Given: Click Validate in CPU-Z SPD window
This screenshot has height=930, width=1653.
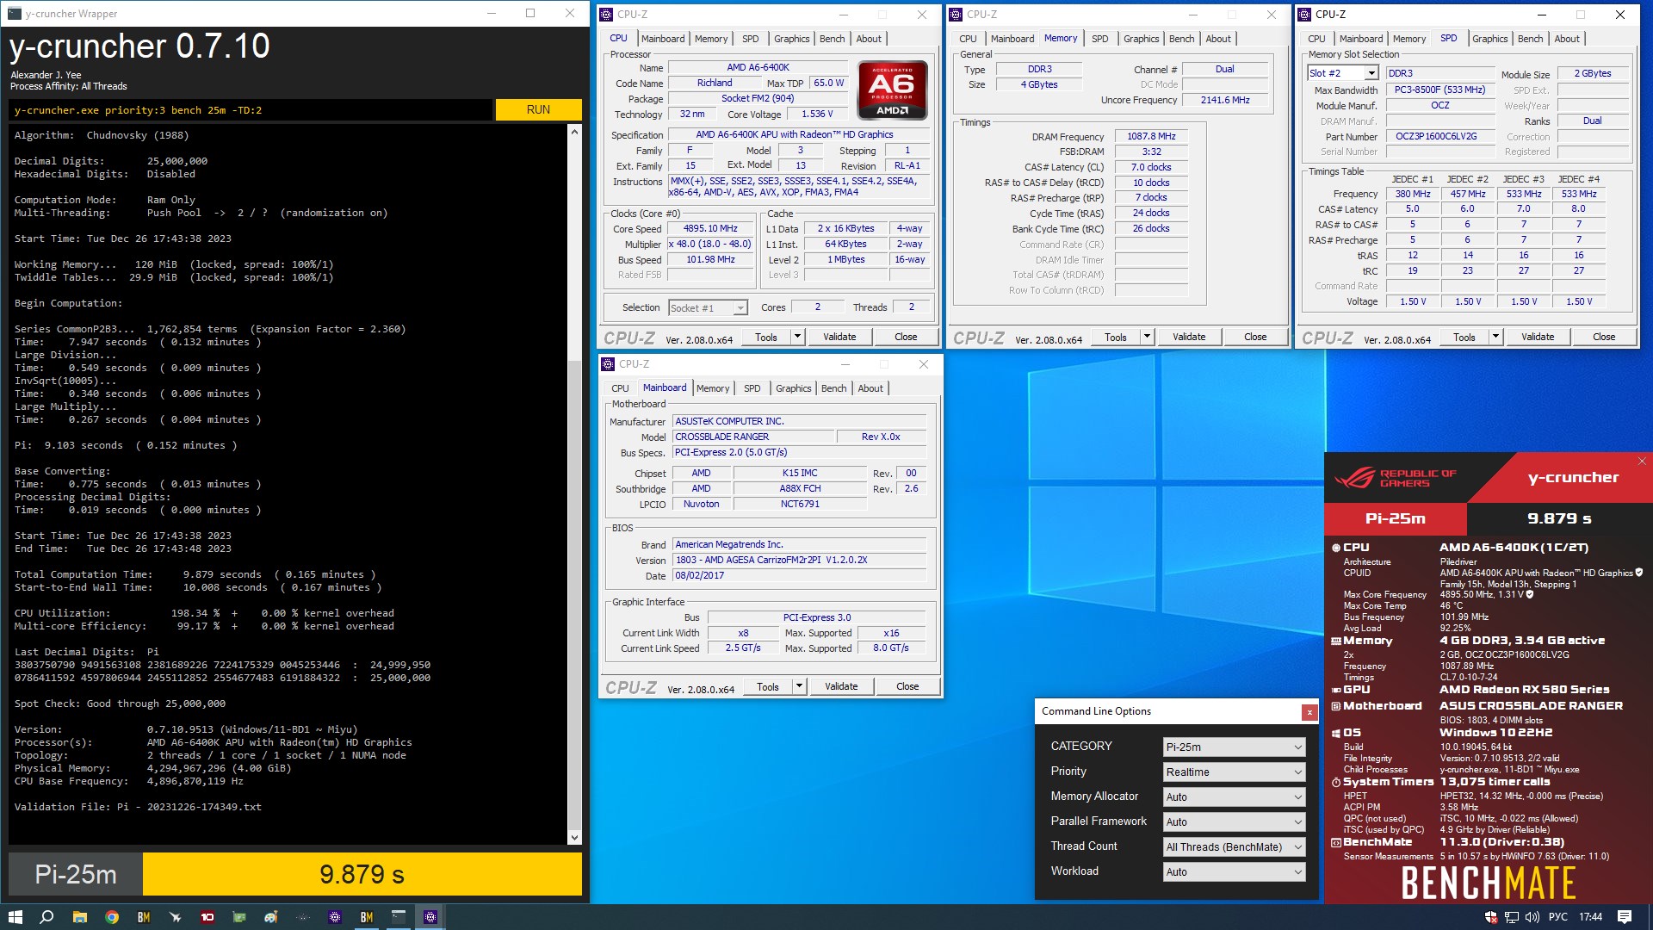Looking at the screenshot, I should (1538, 337).
